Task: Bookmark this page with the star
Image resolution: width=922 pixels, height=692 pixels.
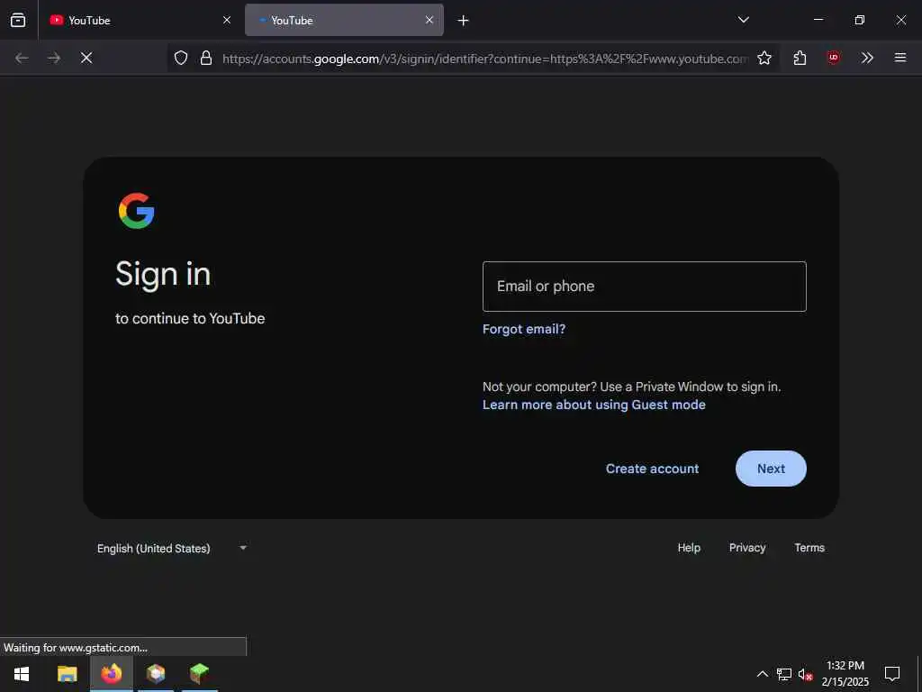Action: (x=764, y=58)
